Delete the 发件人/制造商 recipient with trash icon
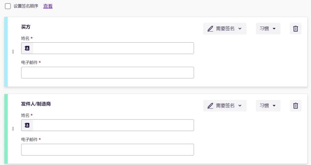 click(x=295, y=106)
